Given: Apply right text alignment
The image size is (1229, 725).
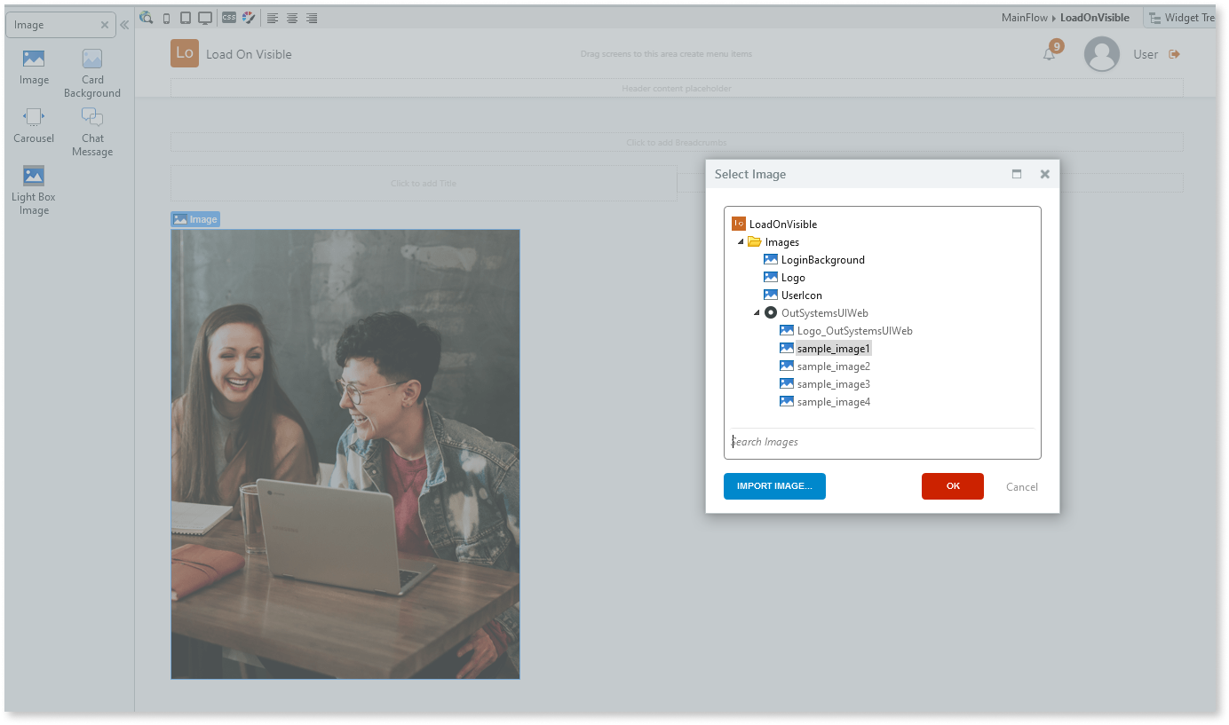Looking at the screenshot, I should click(312, 17).
